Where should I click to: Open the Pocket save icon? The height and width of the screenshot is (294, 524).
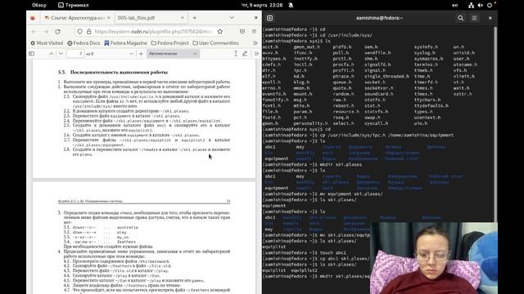pyautogui.click(x=242, y=31)
